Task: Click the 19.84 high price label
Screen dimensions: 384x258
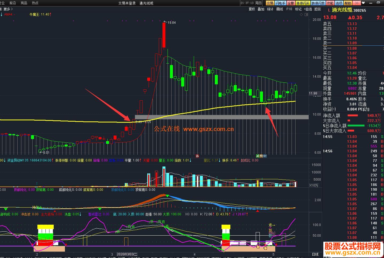Action: [172, 23]
